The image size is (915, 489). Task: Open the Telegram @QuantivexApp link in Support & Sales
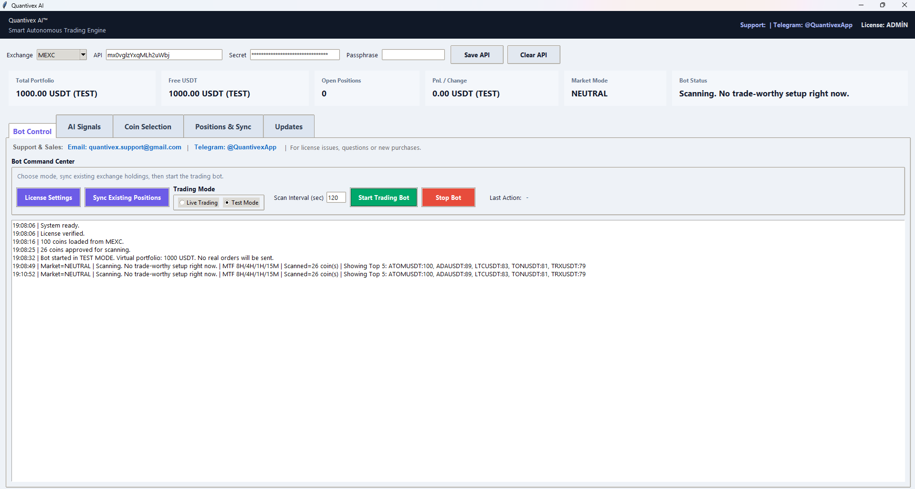(235, 147)
